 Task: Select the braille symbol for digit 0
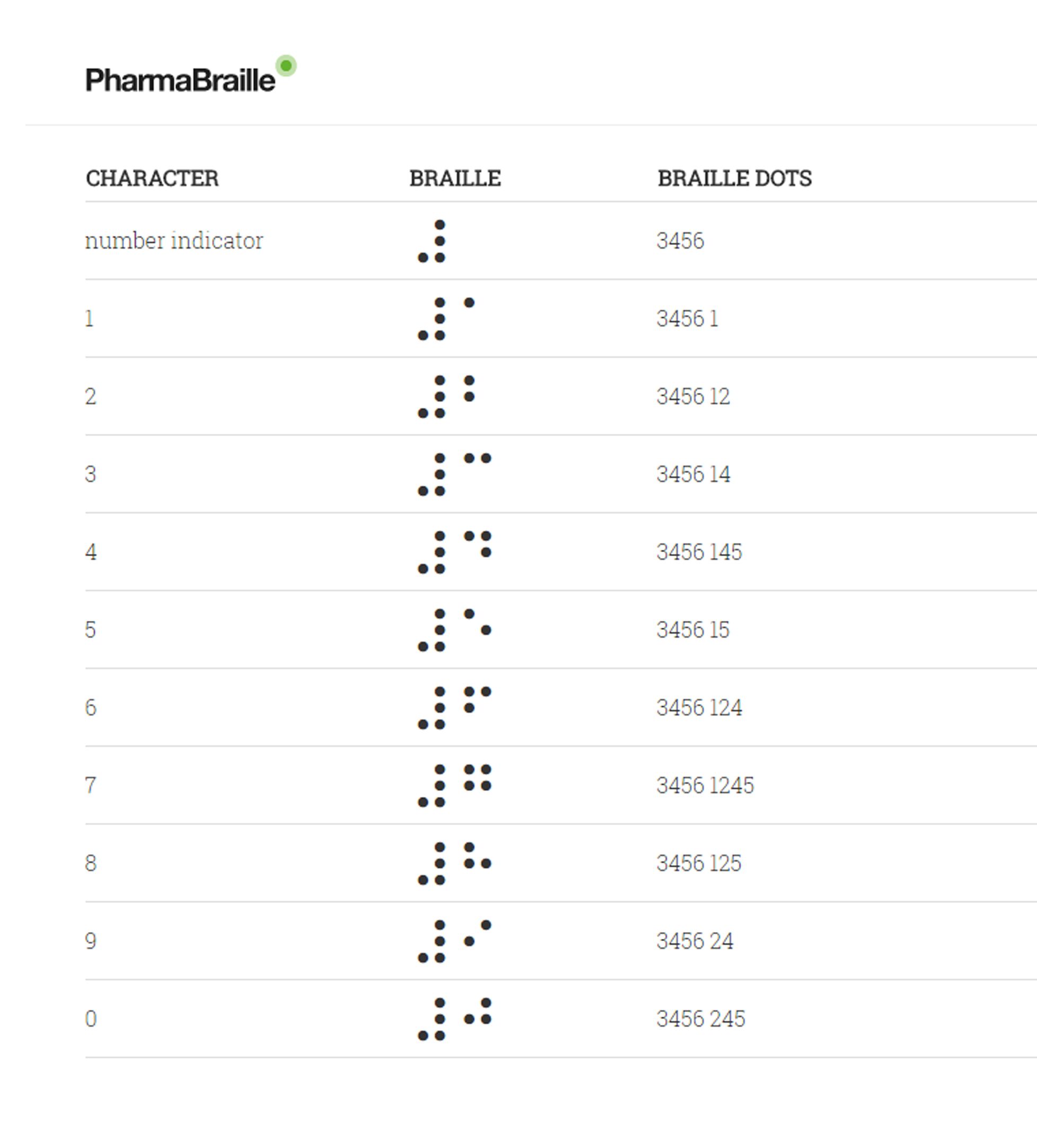coord(454,1019)
